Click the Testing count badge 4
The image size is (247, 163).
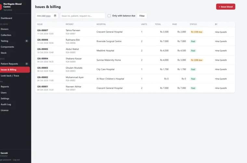pyautogui.click(x=27, y=41)
